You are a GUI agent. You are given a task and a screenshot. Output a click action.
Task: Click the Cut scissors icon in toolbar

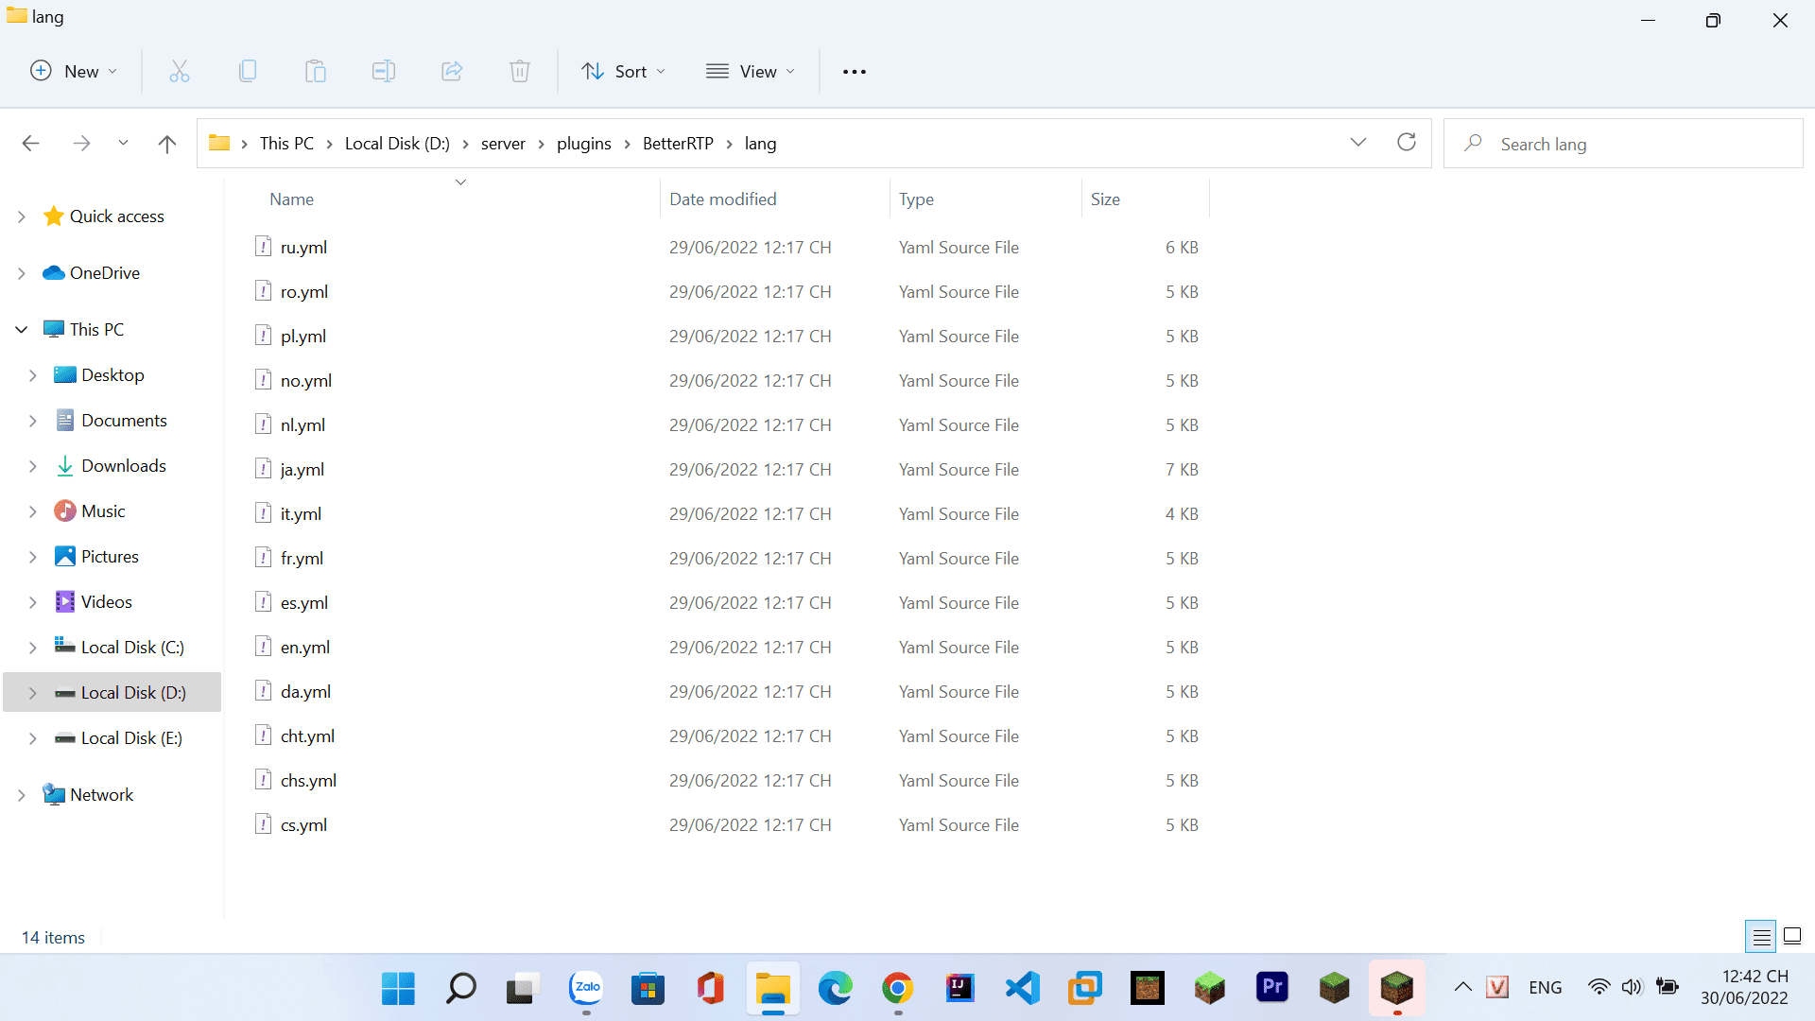[x=180, y=71]
